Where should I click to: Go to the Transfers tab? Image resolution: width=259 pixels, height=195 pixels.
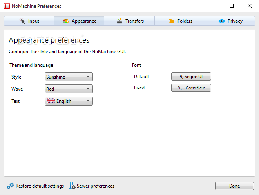129,21
